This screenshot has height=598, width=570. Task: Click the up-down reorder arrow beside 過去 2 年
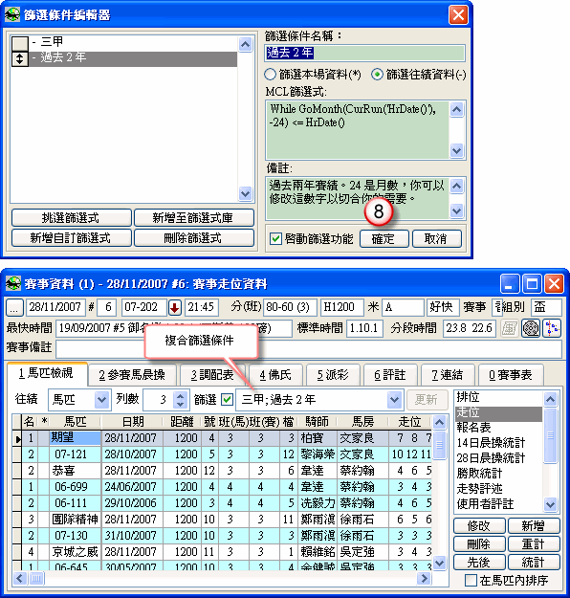(x=20, y=58)
